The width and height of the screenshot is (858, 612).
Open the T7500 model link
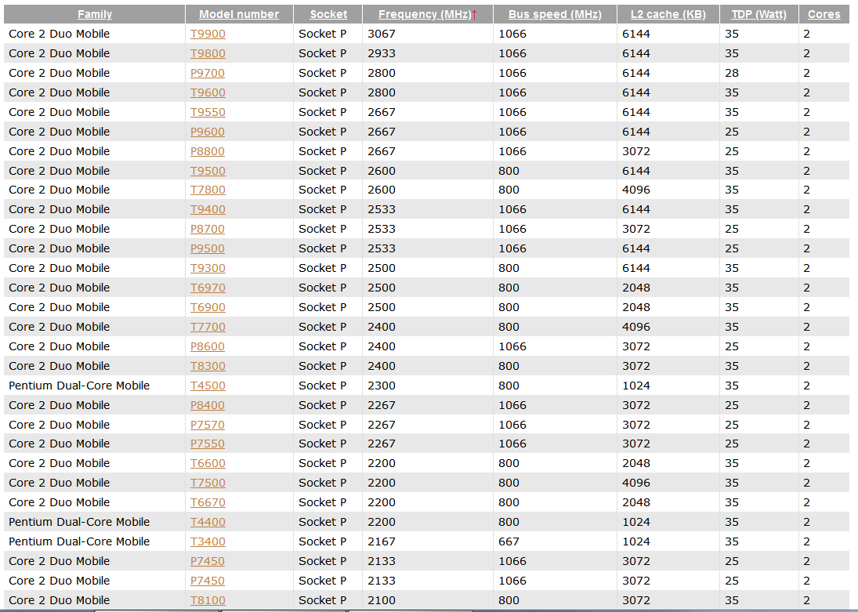click(208, 483)
